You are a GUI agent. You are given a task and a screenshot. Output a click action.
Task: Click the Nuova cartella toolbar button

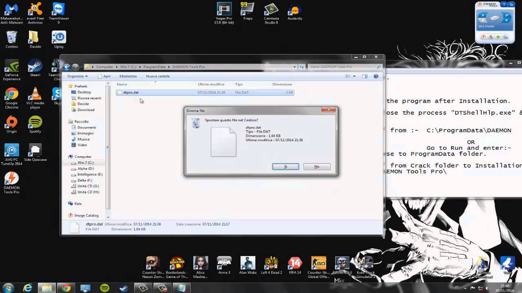tap(158, 76)
